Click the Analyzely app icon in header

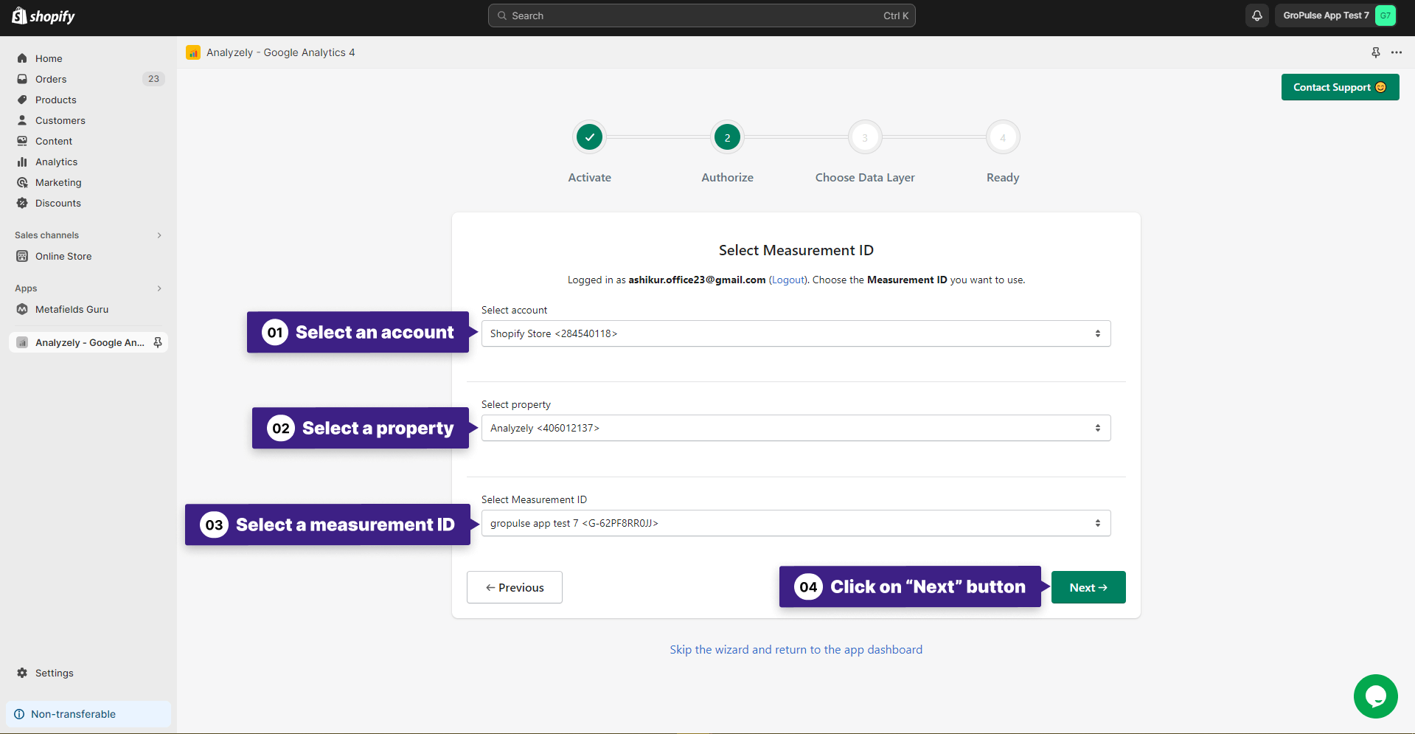pos(193,52)
